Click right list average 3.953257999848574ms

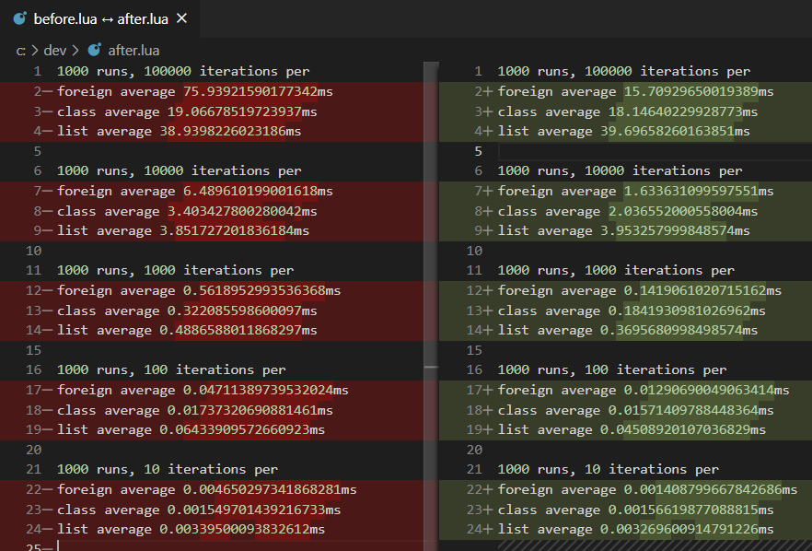click(623, 231)
